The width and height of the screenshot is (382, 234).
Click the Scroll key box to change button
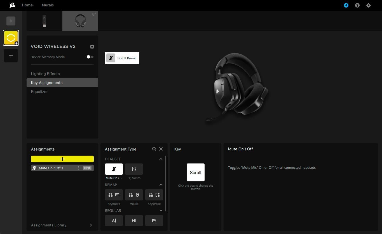pyautogui.click(x=196, y=172)
